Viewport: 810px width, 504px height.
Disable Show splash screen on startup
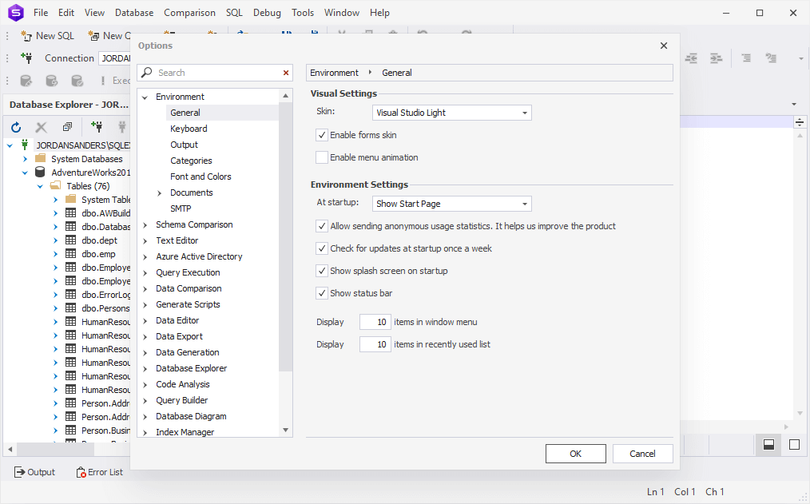click(322, 271)
